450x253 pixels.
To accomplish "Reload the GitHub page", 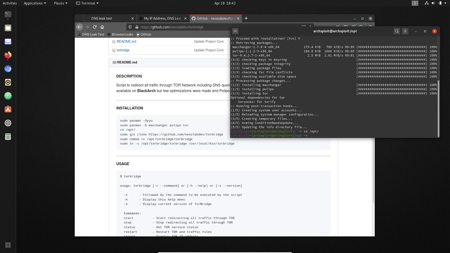I will (x=95, y=27).
